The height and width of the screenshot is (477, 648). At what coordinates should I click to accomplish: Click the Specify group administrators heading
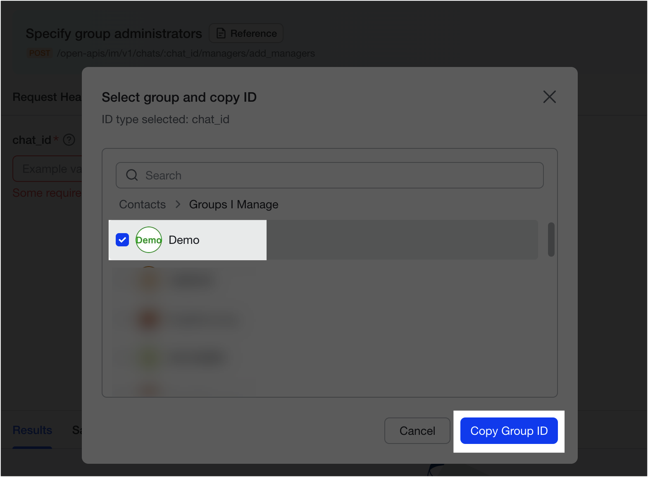coord(114,33)
